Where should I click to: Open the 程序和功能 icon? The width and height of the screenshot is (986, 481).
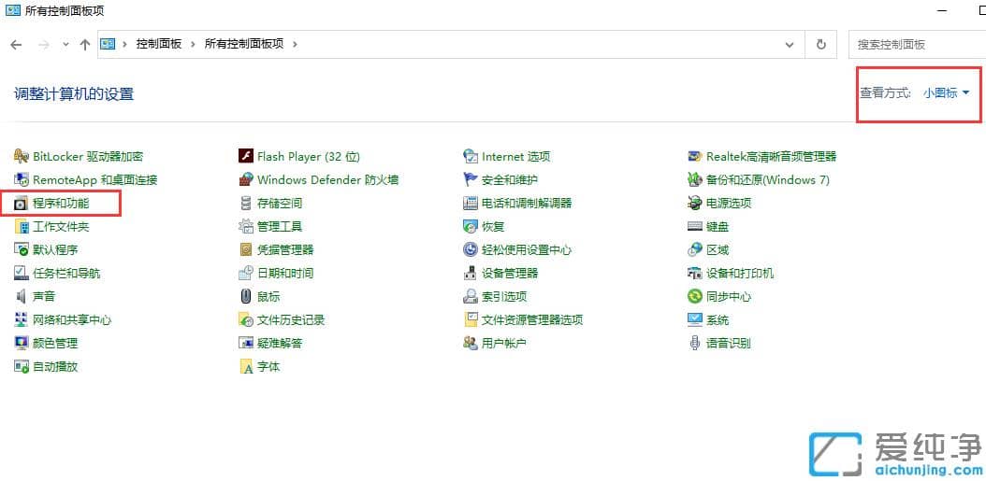(22, 204)
